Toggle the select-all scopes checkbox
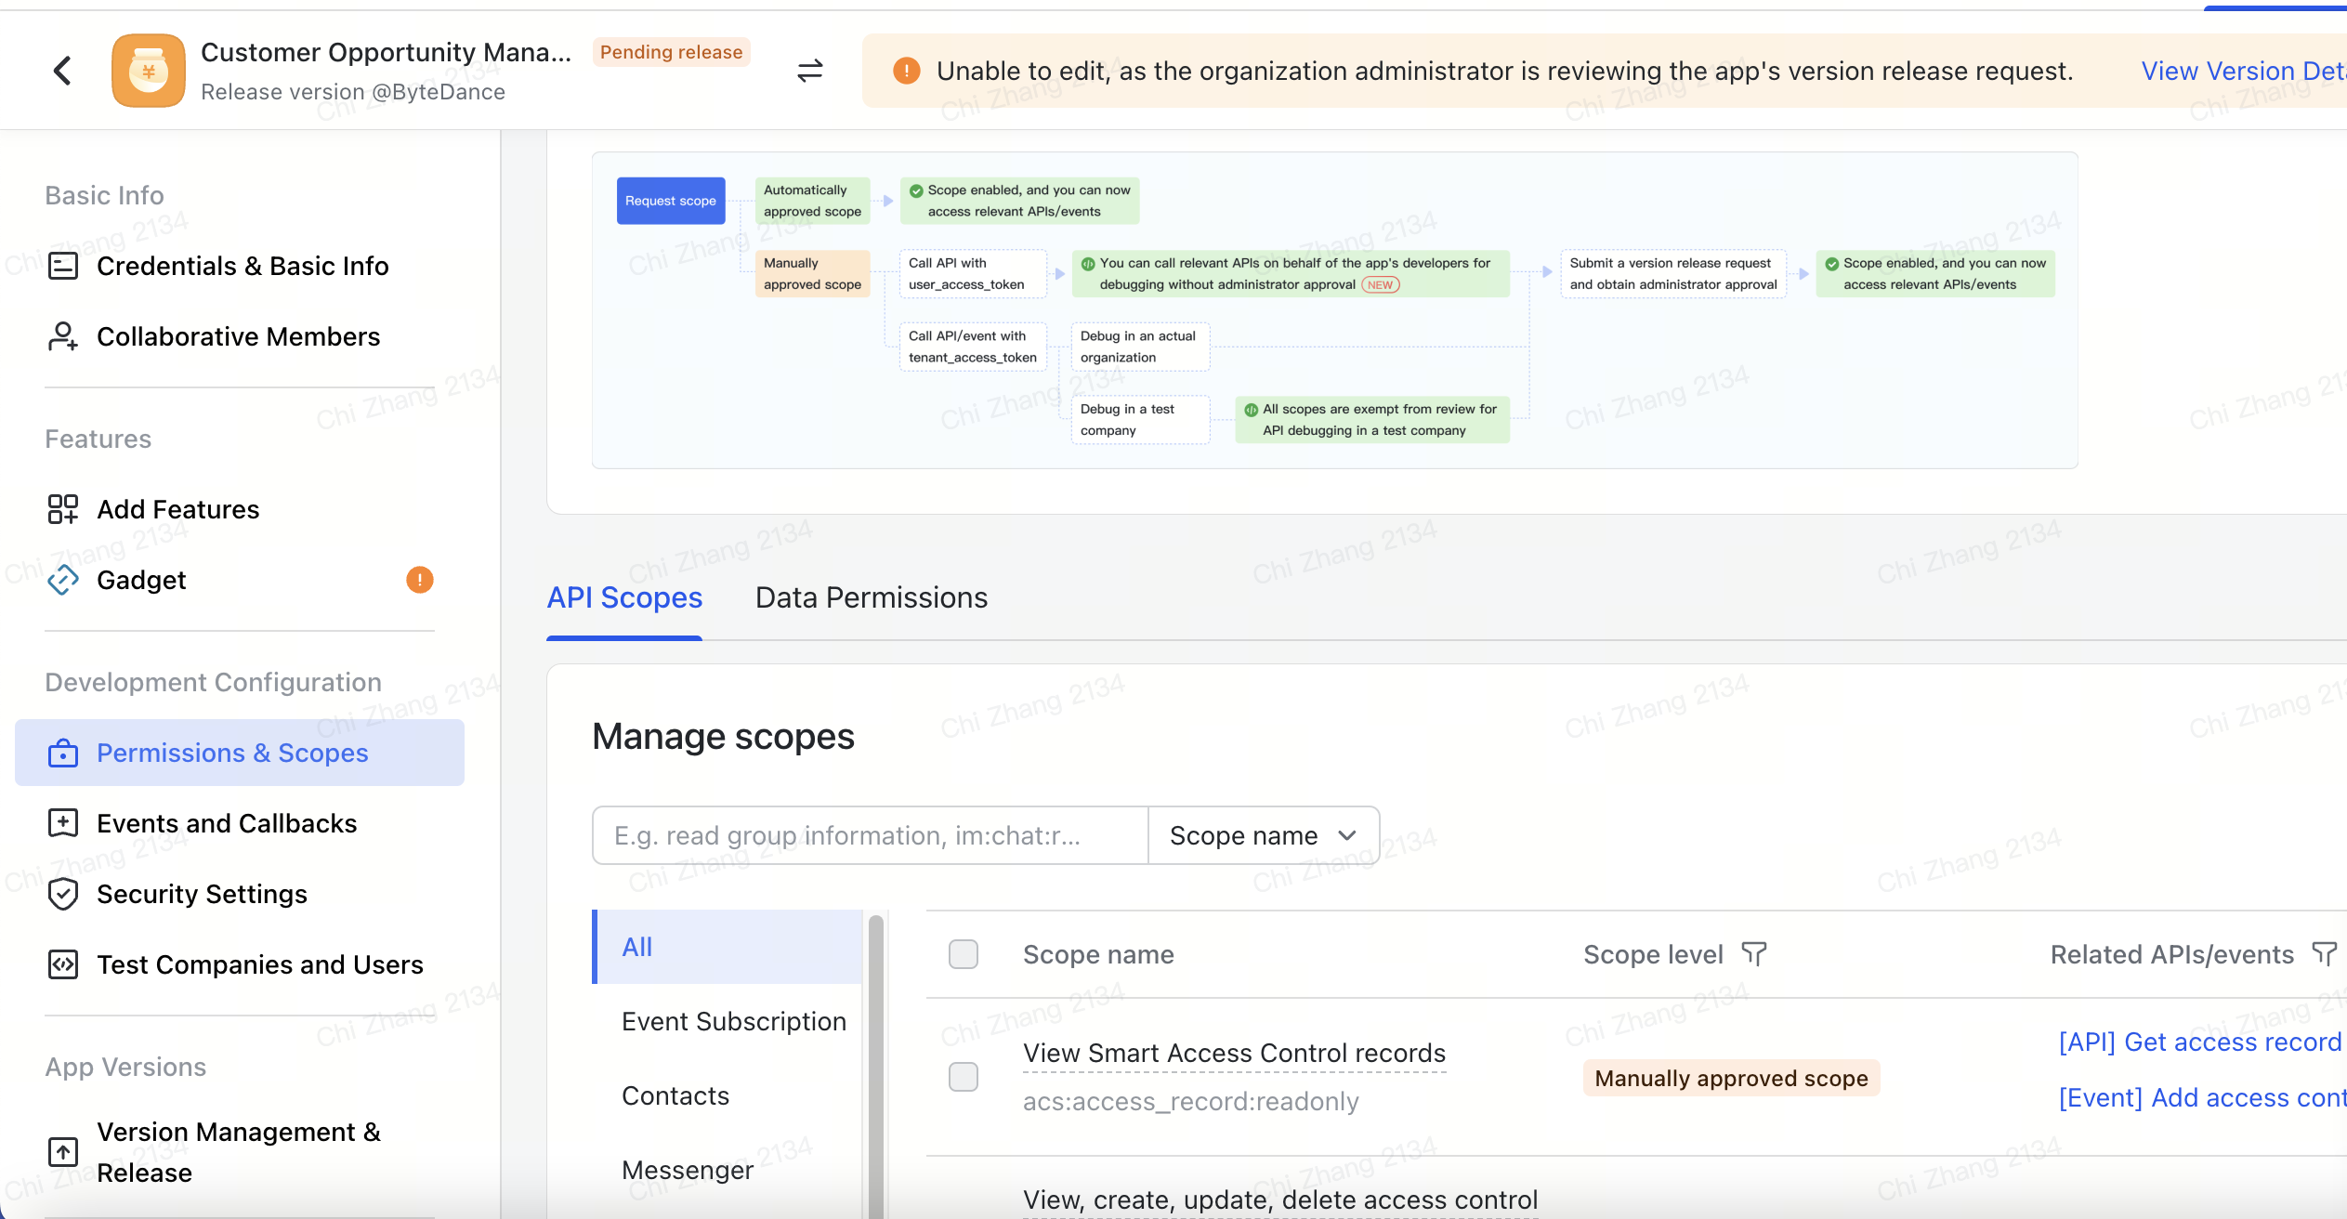 (964, 954)
